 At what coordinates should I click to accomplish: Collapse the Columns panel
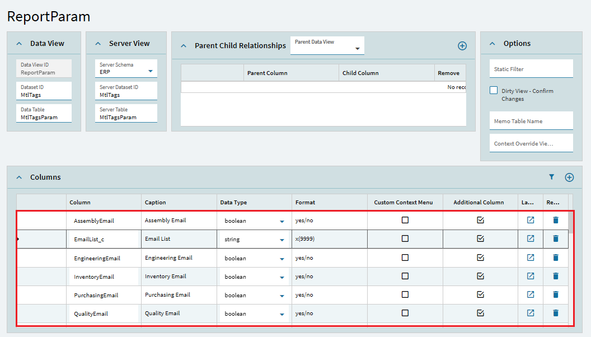(x=19, y=177)
